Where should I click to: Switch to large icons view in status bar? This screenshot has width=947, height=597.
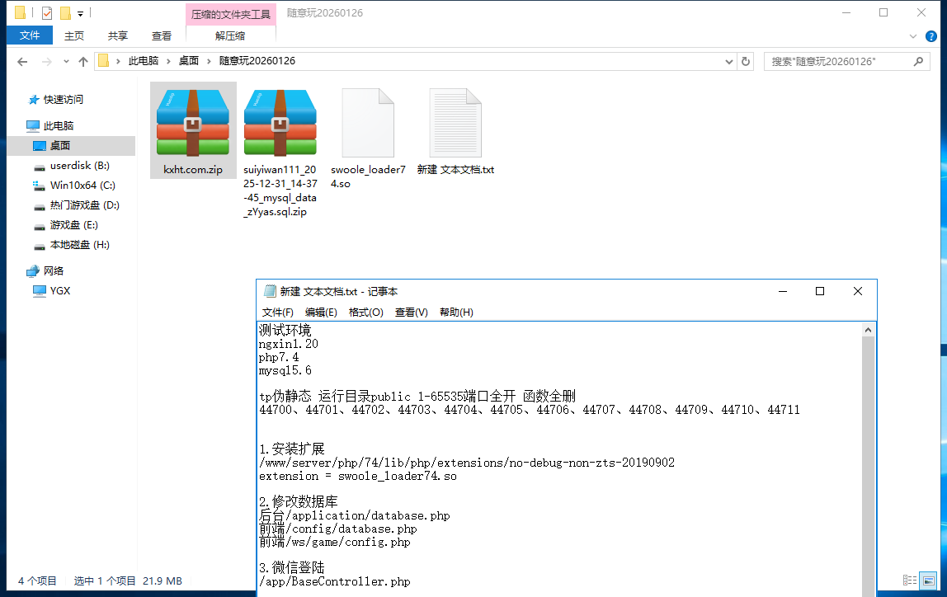coord(928,581)
